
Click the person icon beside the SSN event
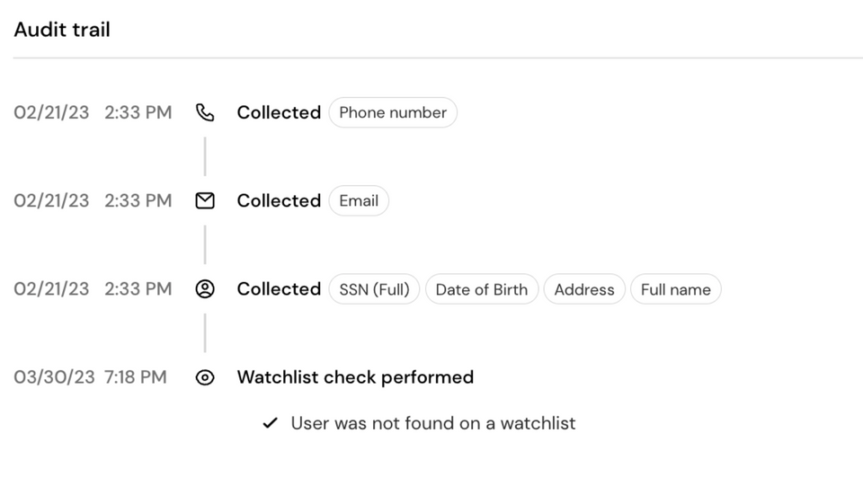(x=205, y=288)
